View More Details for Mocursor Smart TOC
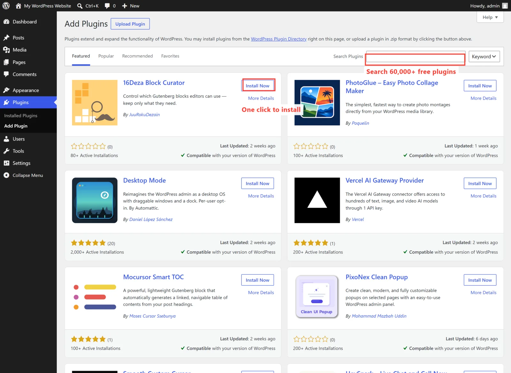This screenshot has height=373, width=511. (261, 293)
